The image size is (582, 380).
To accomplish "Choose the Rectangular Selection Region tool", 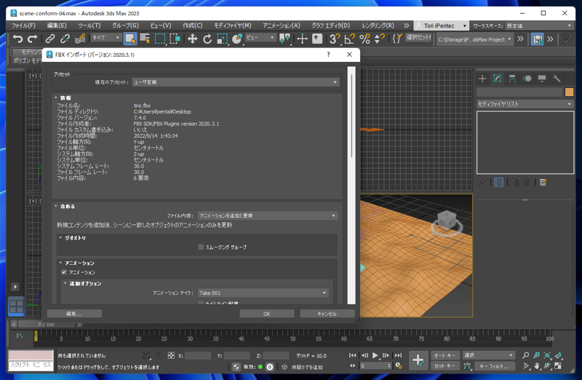I will (160, 39).
